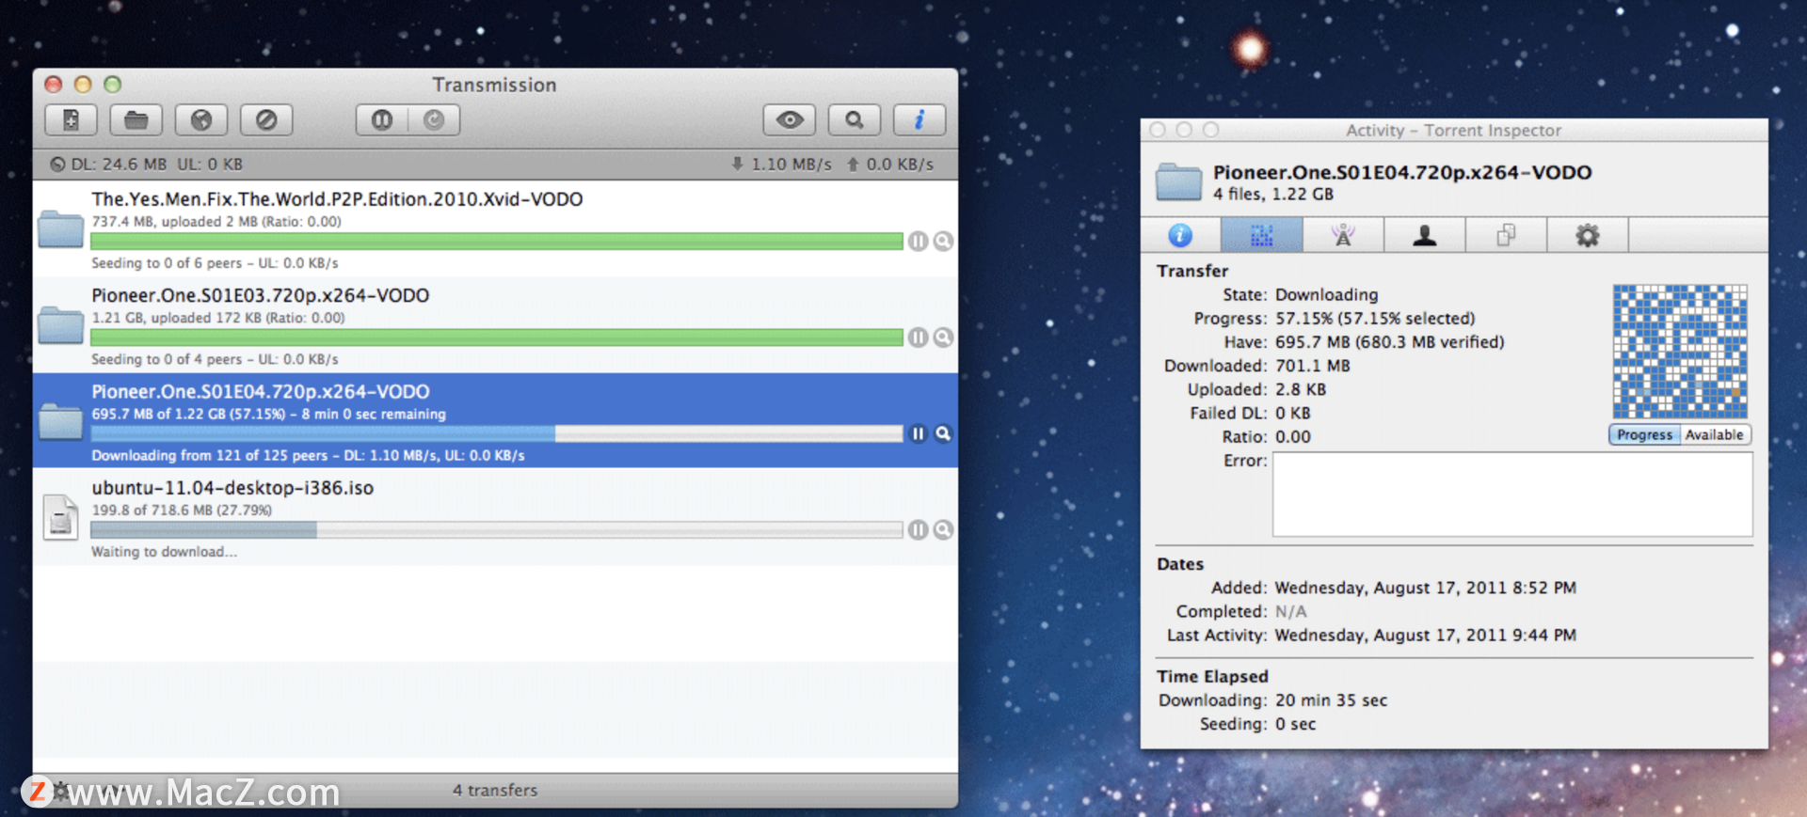The height and width of the screenshot is (817, 1807).
Task: Click folder icon of The.Yes.Men.Fix.The.World row
Action: coord(61,228)
